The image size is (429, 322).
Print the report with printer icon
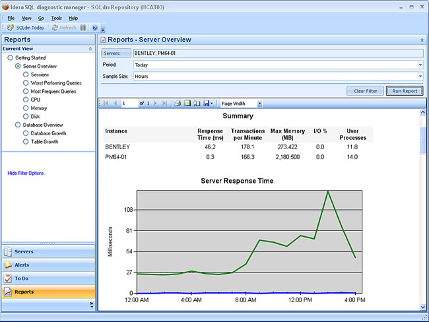(x=178, y=104)
